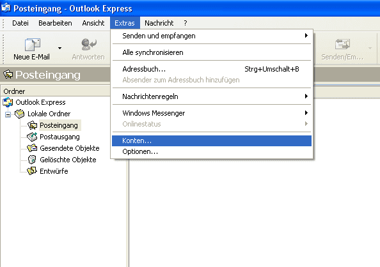The height and width of the screenshot is (267, 380).
Task: Click the Lokale Ordner folder icon
Action: (19, 114)
